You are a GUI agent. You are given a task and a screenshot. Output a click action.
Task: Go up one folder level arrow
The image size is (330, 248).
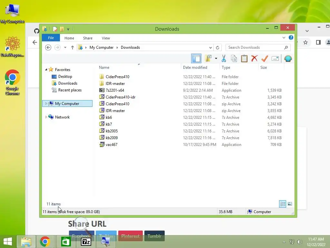point(73,47)
